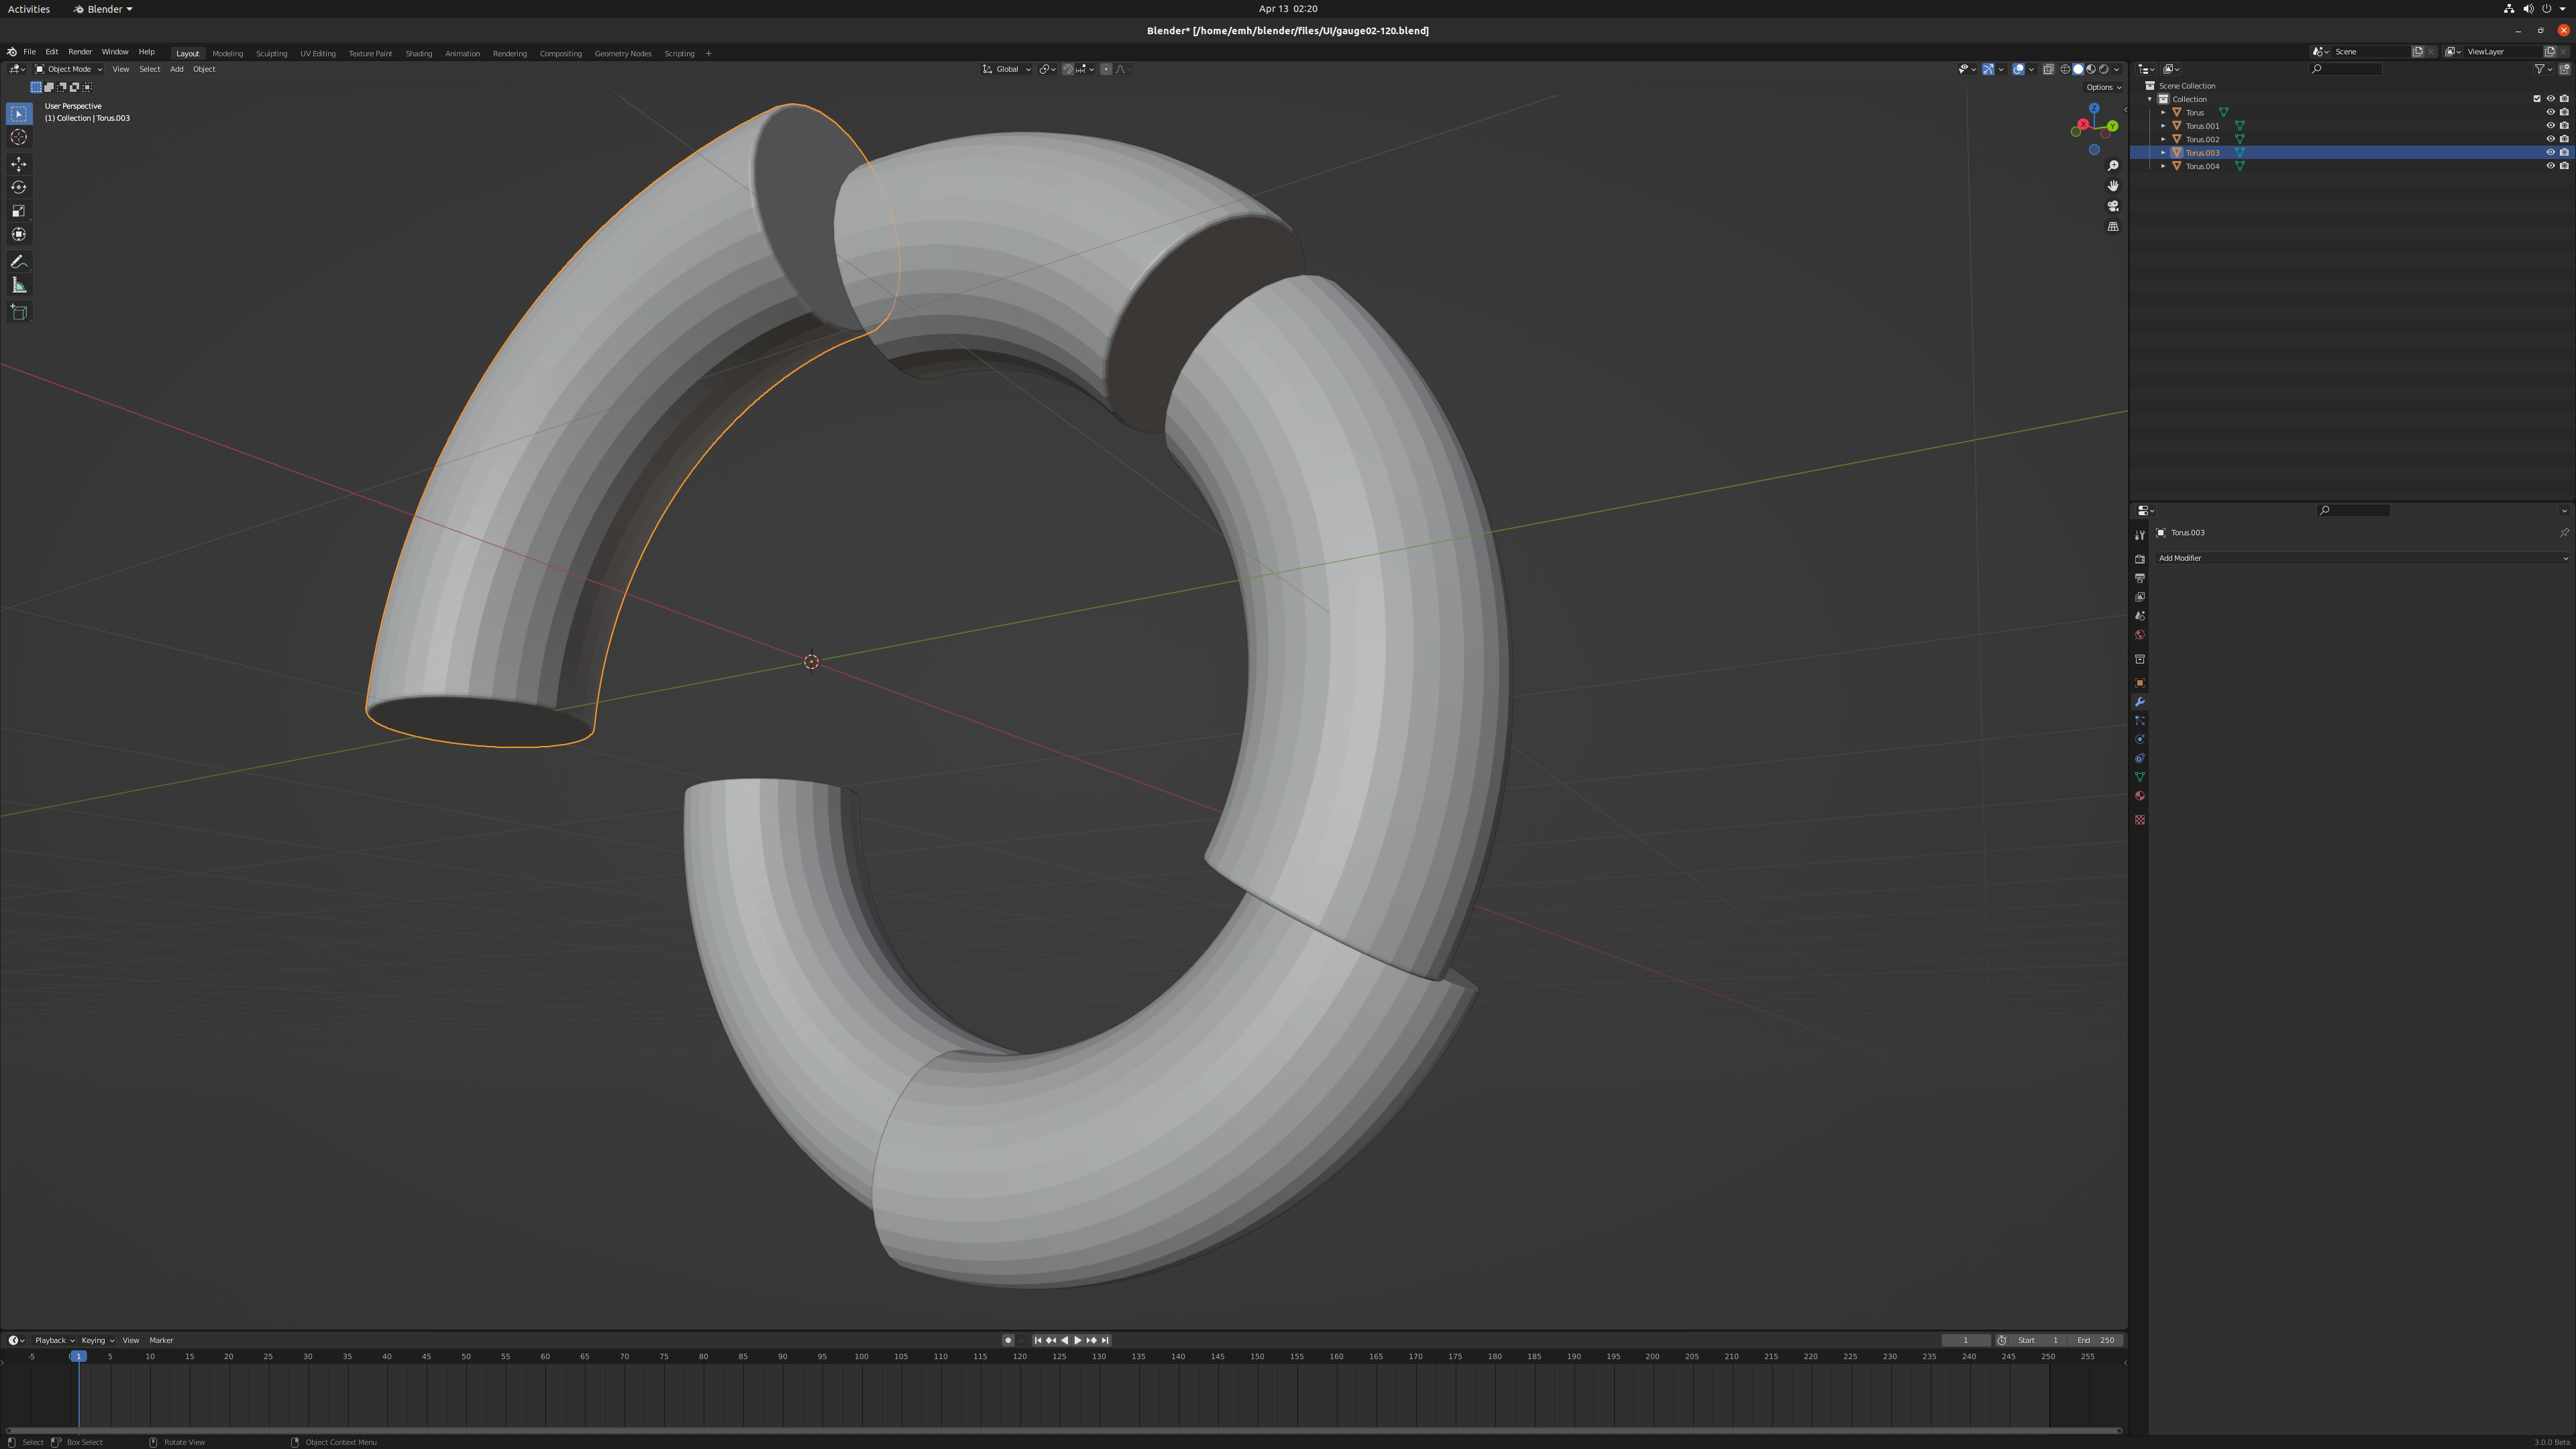
Task: Open the Render menu
Action: [x=80, y=52]
